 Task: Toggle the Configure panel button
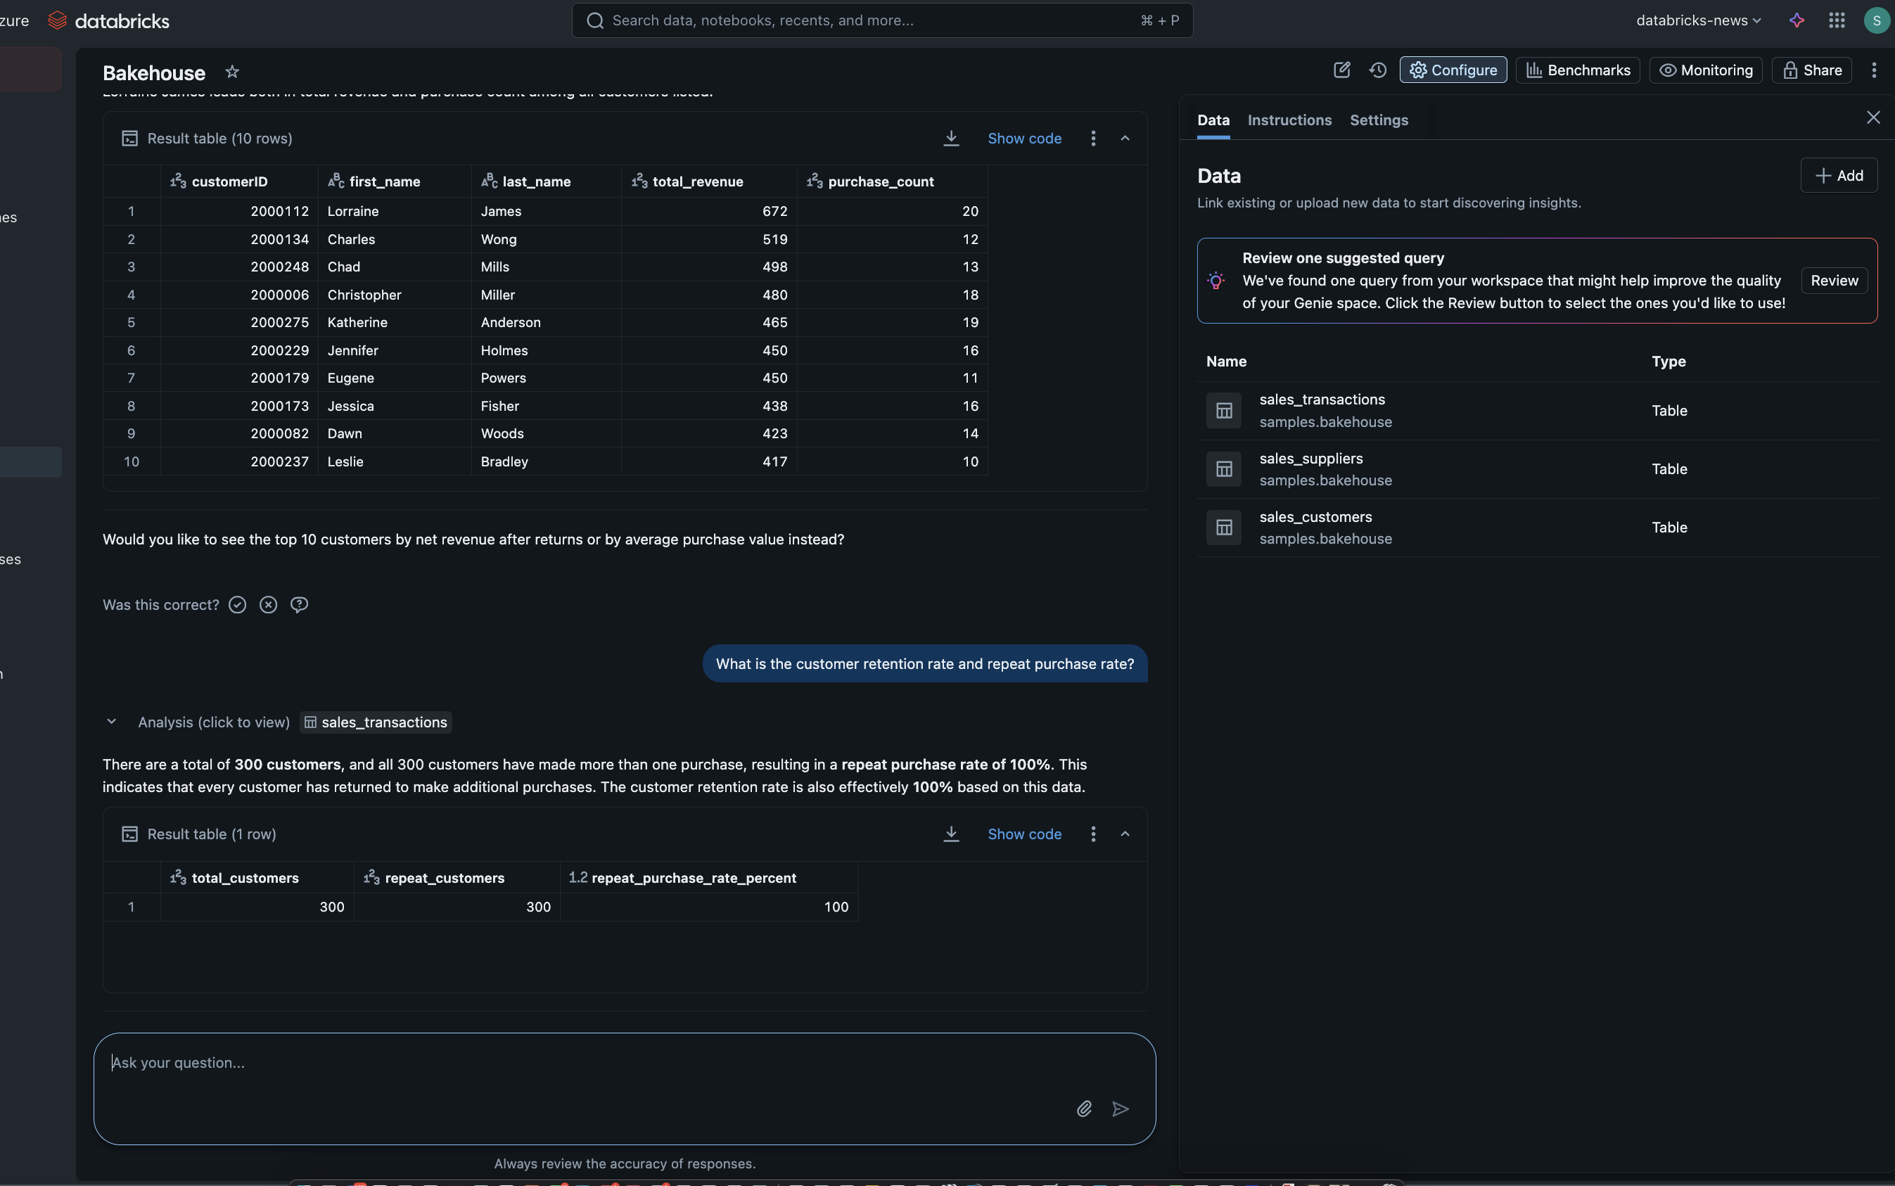click(x=1453, y=70)
